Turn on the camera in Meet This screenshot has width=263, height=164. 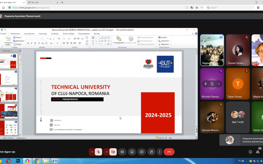(113, 152)
